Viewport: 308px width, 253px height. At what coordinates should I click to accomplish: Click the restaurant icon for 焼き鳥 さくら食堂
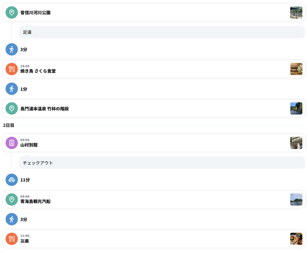pyautogui.click(x=12, y=69)
